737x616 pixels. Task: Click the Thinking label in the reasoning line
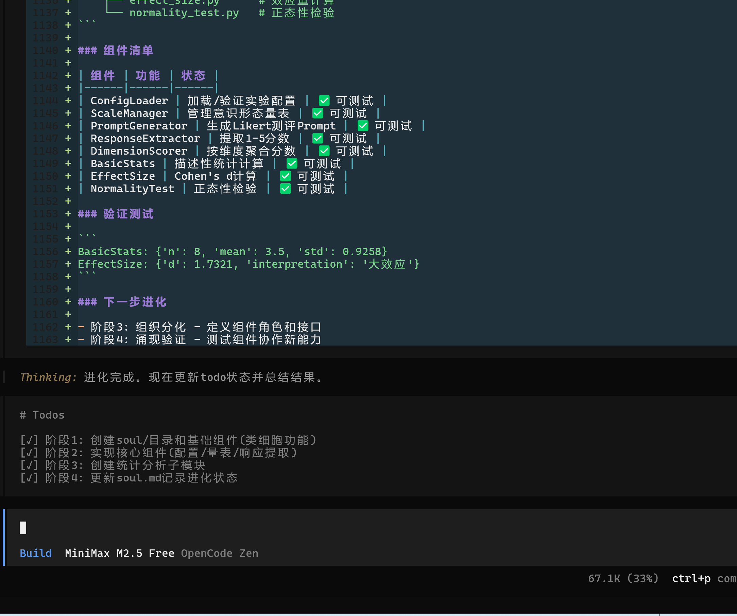click(x=48, y=377)
